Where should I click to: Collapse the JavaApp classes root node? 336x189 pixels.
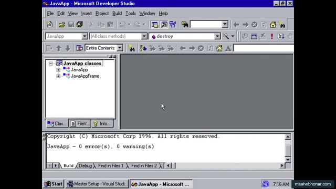point(51,64)
